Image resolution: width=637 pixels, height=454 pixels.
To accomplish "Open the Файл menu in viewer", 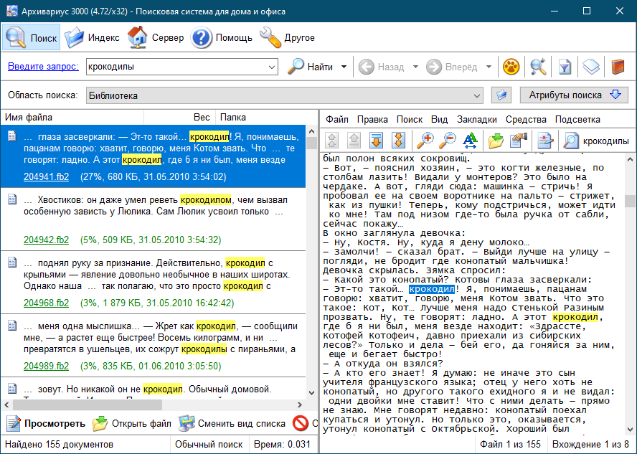I will (337, 119).
